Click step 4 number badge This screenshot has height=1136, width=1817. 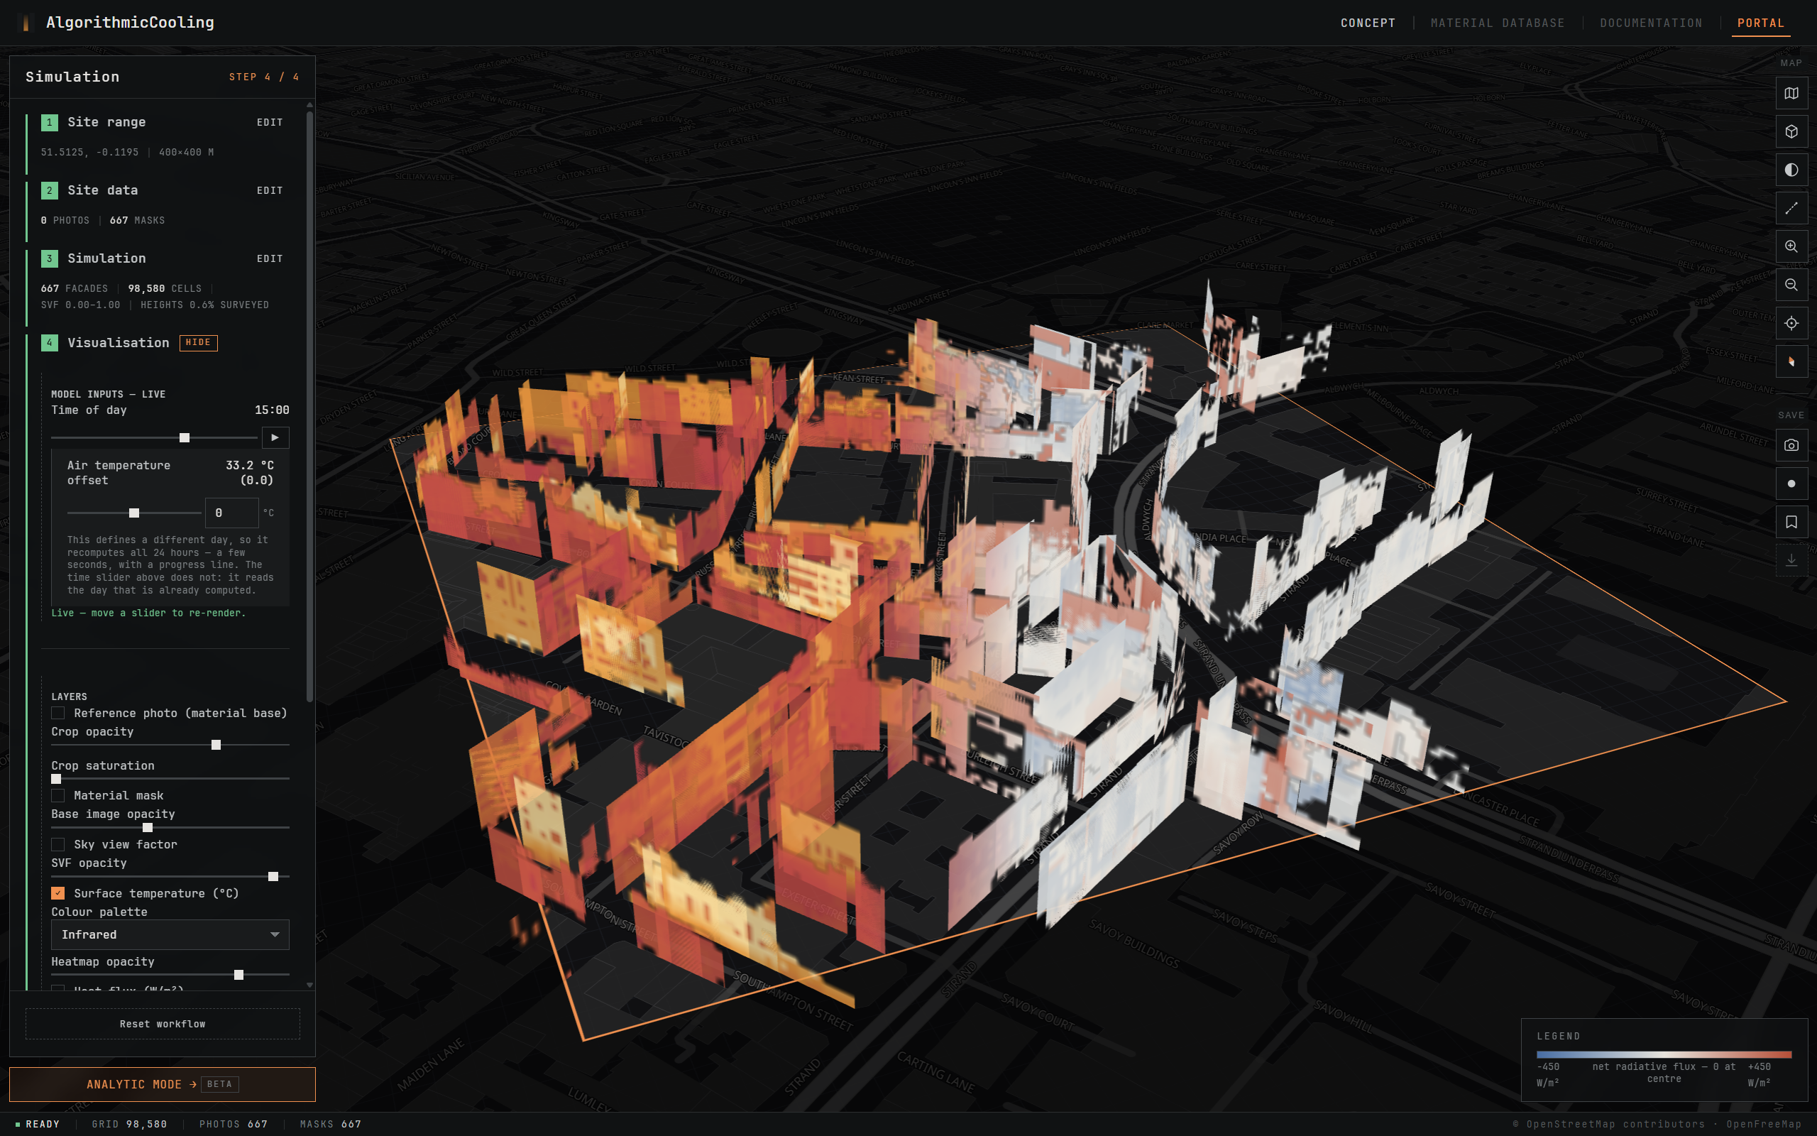tap(50, 344)
